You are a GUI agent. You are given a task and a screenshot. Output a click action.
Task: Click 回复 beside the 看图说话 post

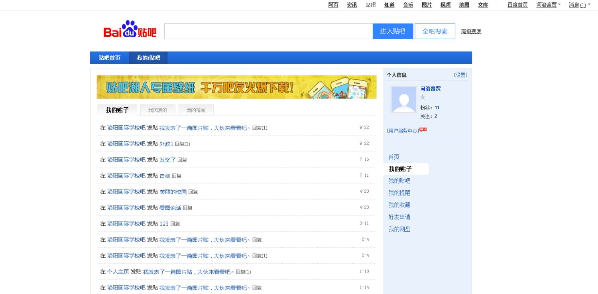coord(188,208)
